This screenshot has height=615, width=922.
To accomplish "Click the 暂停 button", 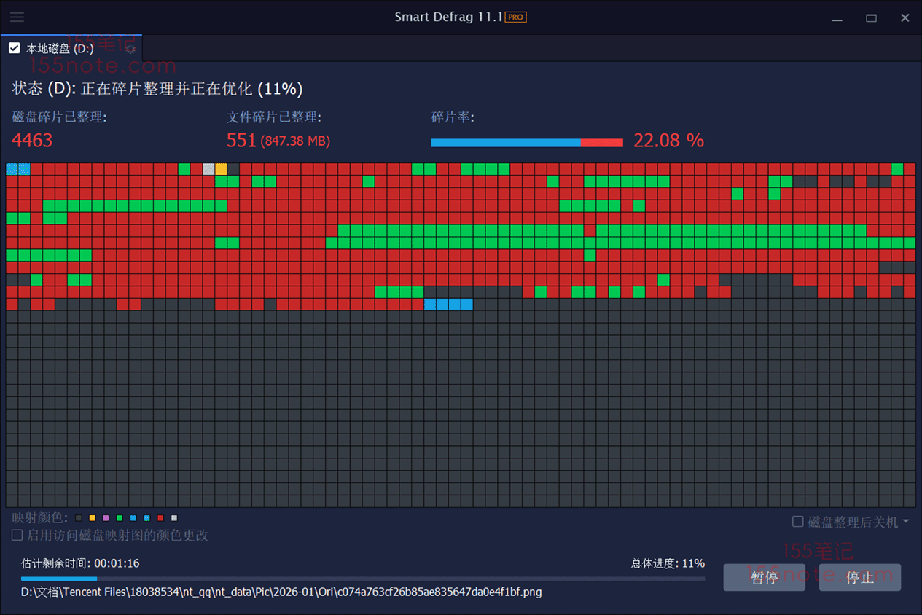I will coord(764,577).
